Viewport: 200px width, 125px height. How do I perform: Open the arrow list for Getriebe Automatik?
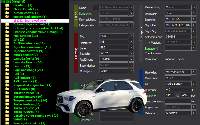(x=194, y=113)
